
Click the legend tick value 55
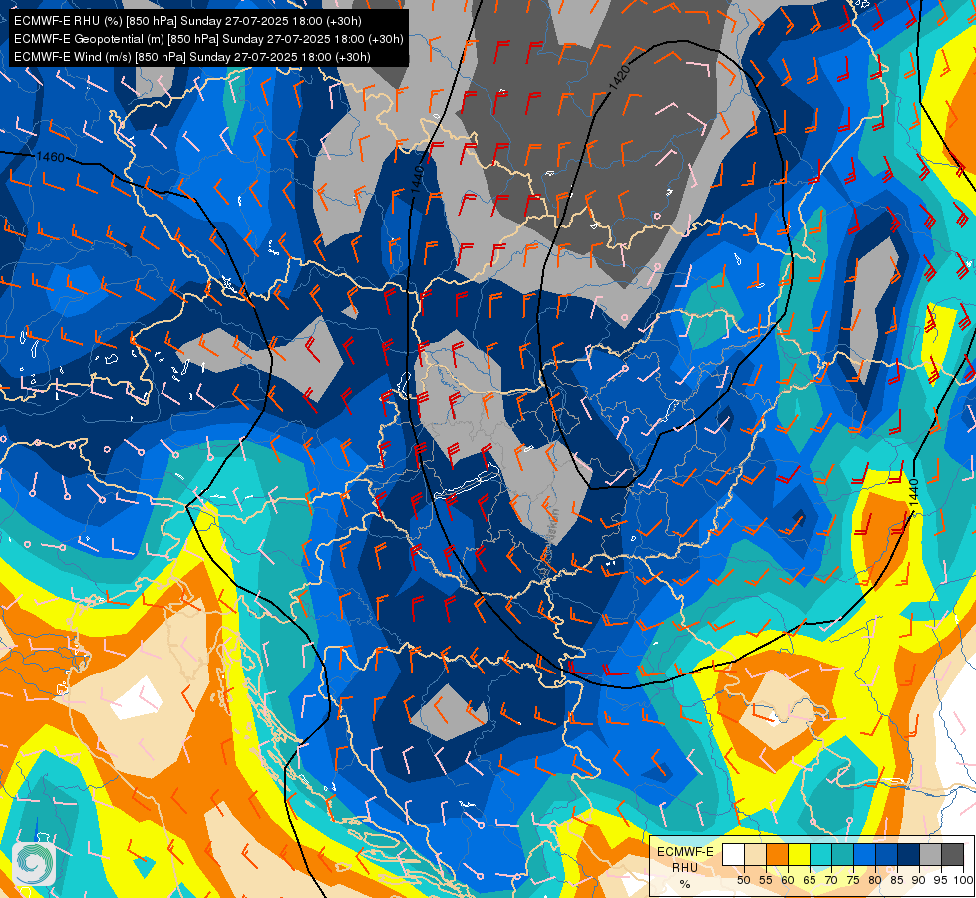click(765, 880)
